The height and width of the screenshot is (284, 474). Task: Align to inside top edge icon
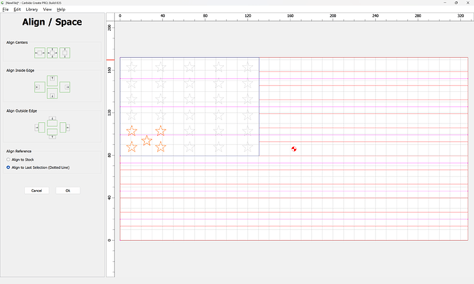coord(52,80)
